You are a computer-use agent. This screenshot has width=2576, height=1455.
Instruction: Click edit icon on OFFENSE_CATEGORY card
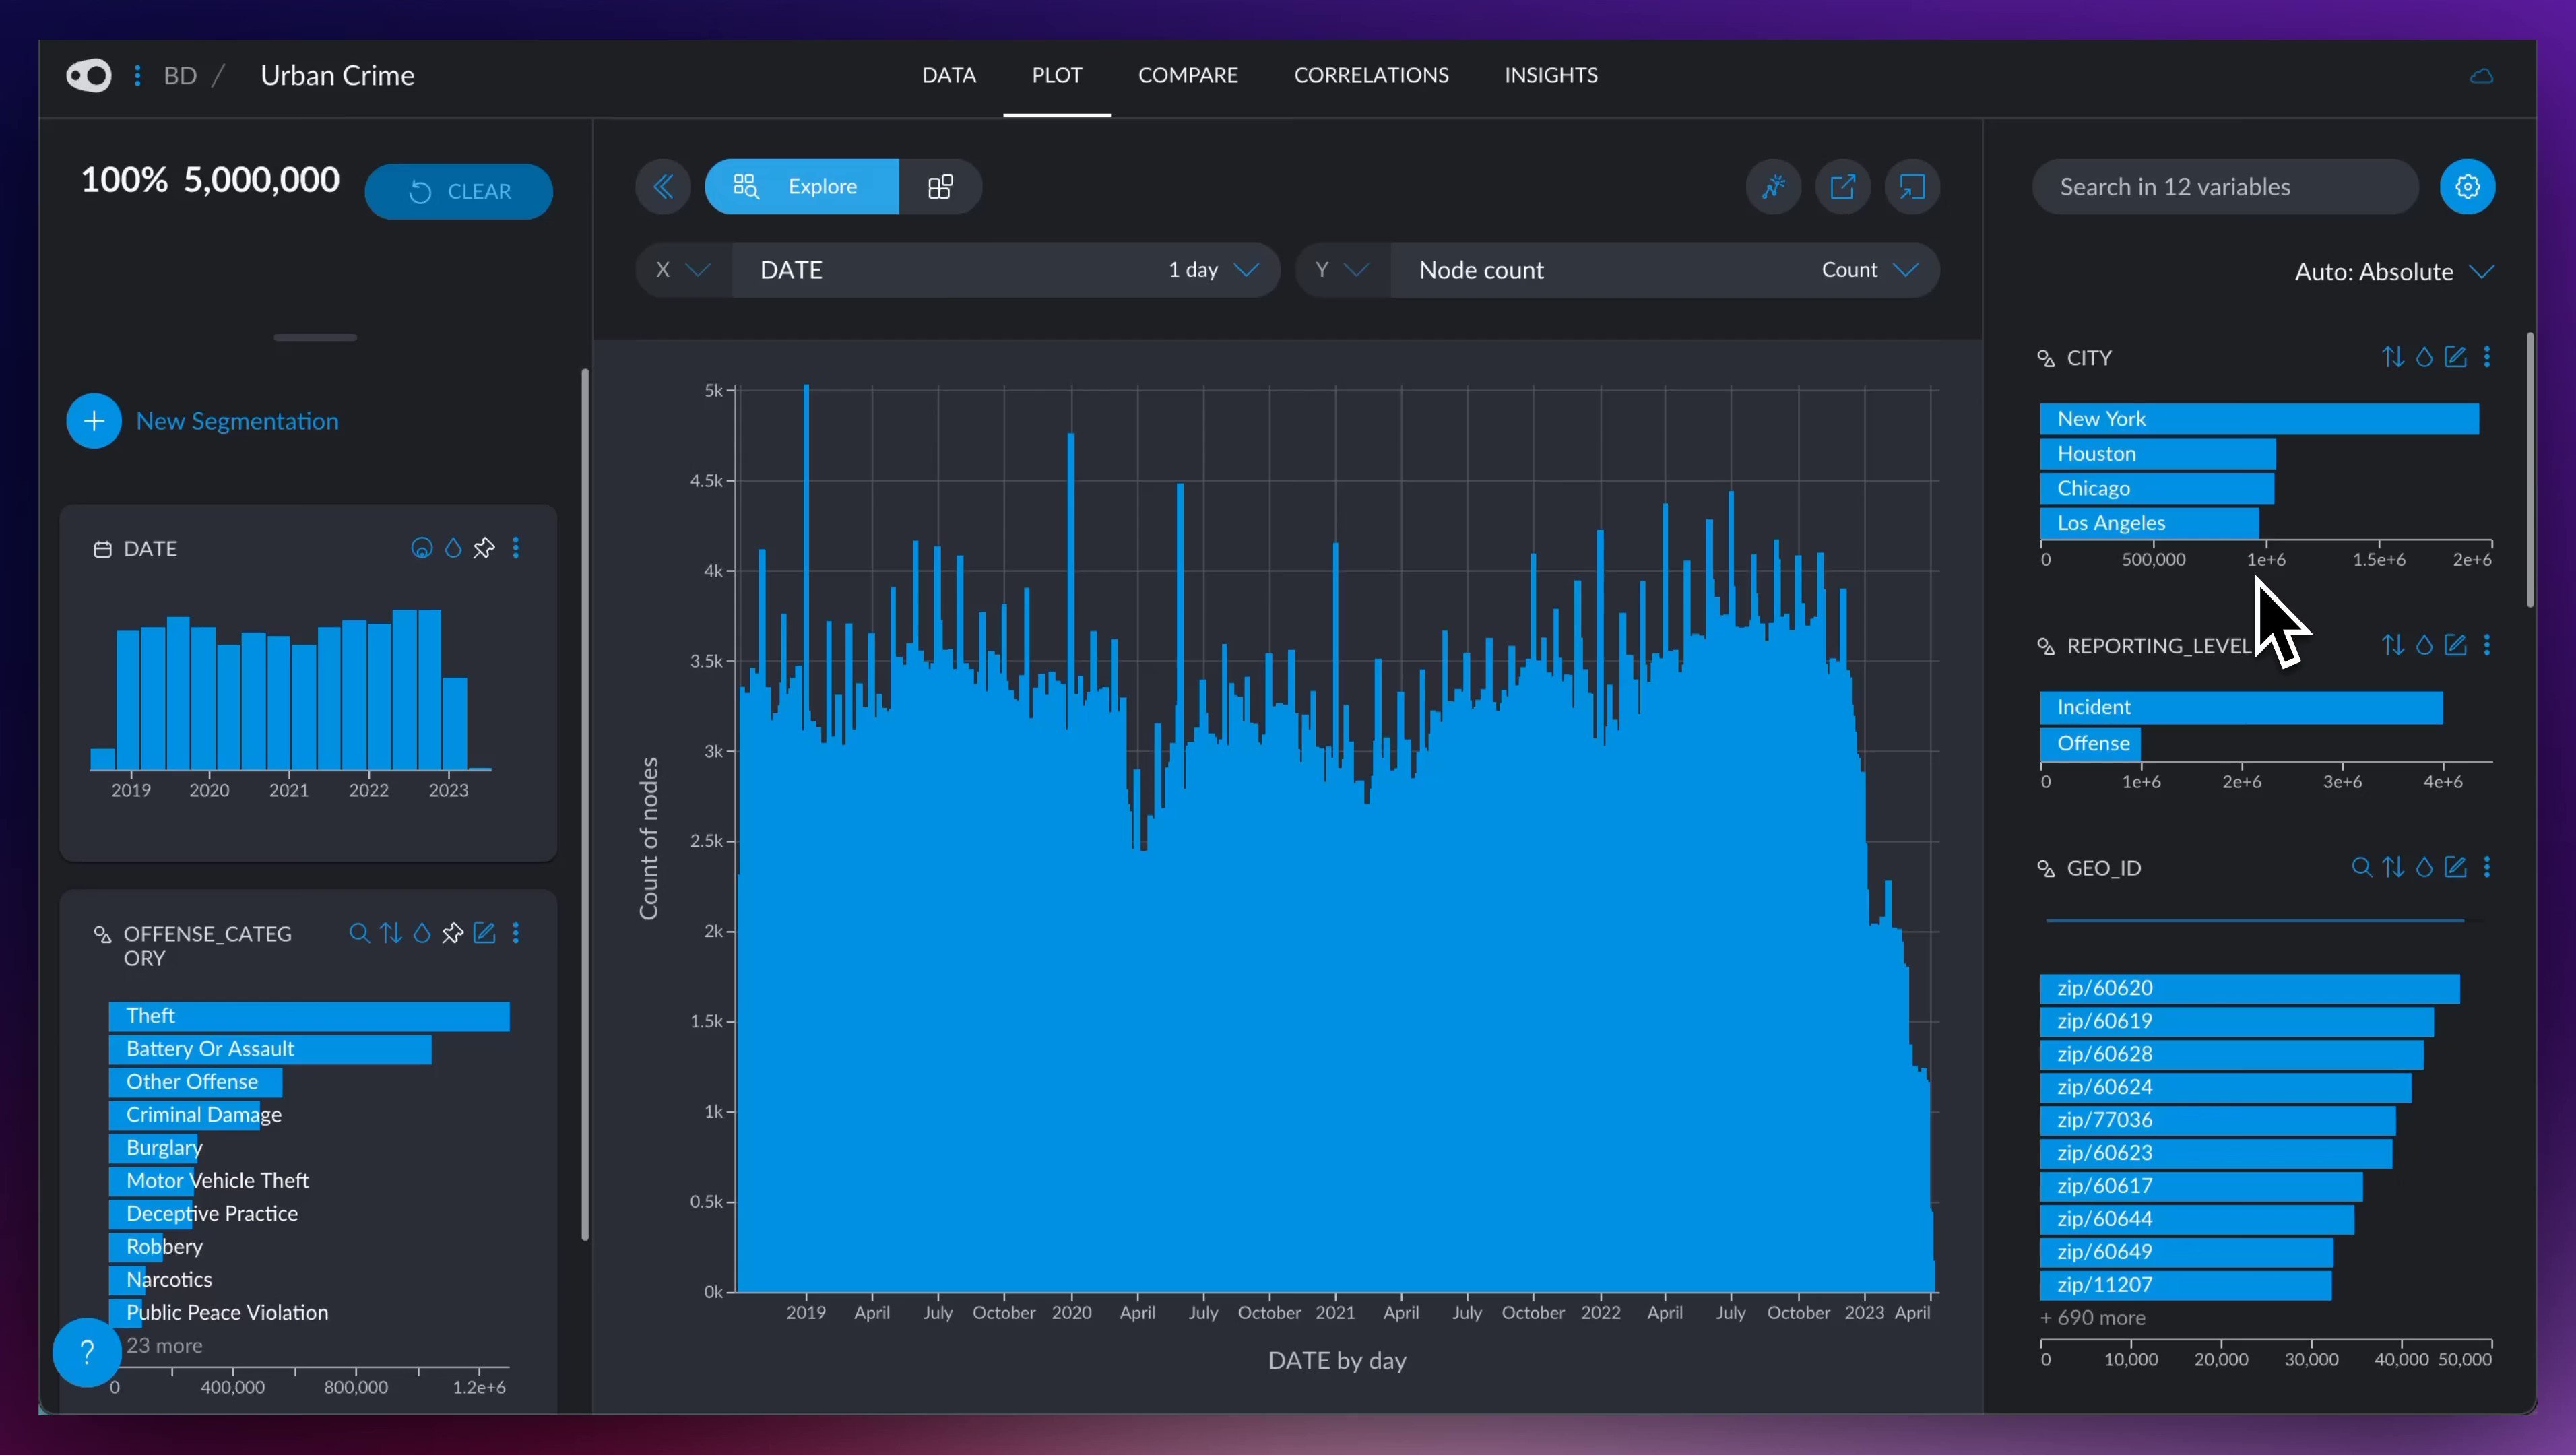pos(484,933)
